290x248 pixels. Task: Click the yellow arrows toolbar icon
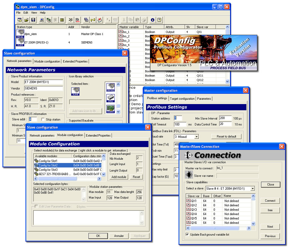coord(93,20)
